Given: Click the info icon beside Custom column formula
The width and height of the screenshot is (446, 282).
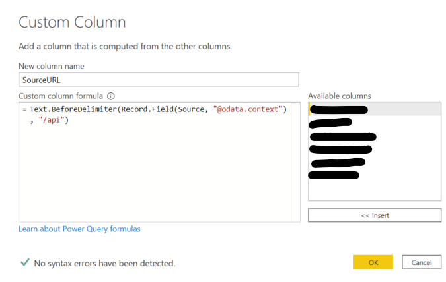Looking at the screenshot, I should tap(111, 96).
